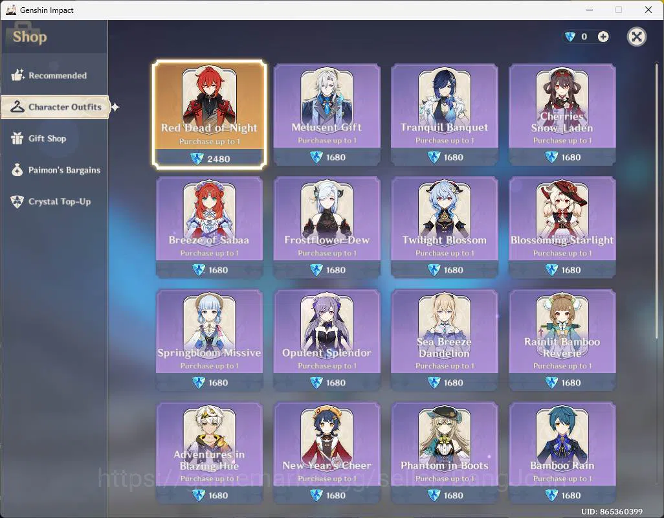Open the Crystal Top-Up tab
Image resolution: width=664 pixels, height=518 pixels.
(x=54, y=201)
